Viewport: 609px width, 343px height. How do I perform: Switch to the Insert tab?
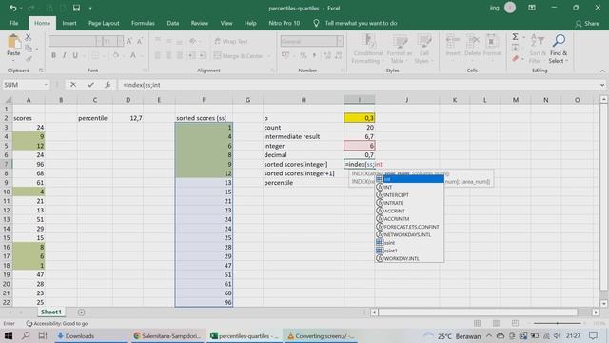point(69,23)
